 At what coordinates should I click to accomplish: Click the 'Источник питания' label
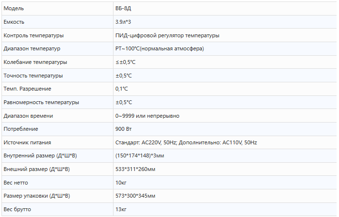pyautogui.click(x=27, y=142)
